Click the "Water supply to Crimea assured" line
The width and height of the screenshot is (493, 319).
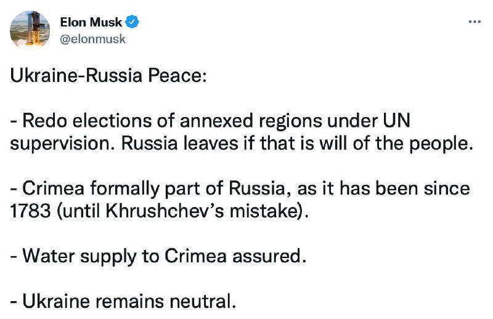click(158, 256)
